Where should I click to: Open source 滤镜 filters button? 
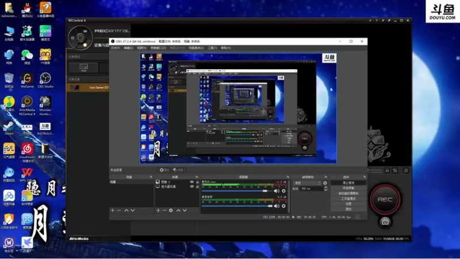[x=178, y=170]
